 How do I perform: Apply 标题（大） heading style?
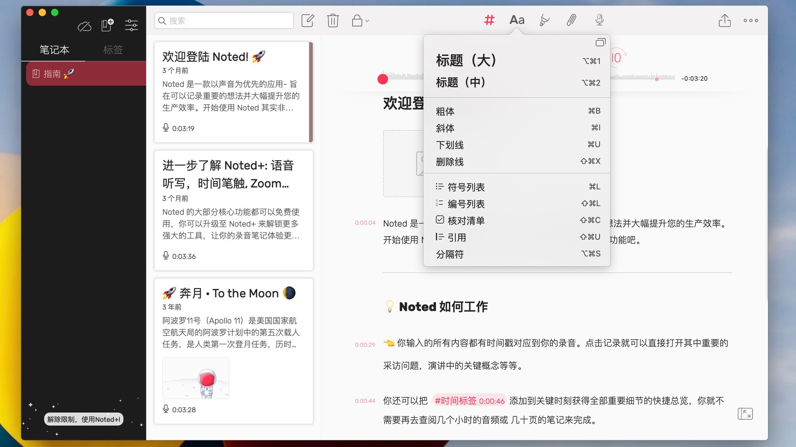(517, 60)
